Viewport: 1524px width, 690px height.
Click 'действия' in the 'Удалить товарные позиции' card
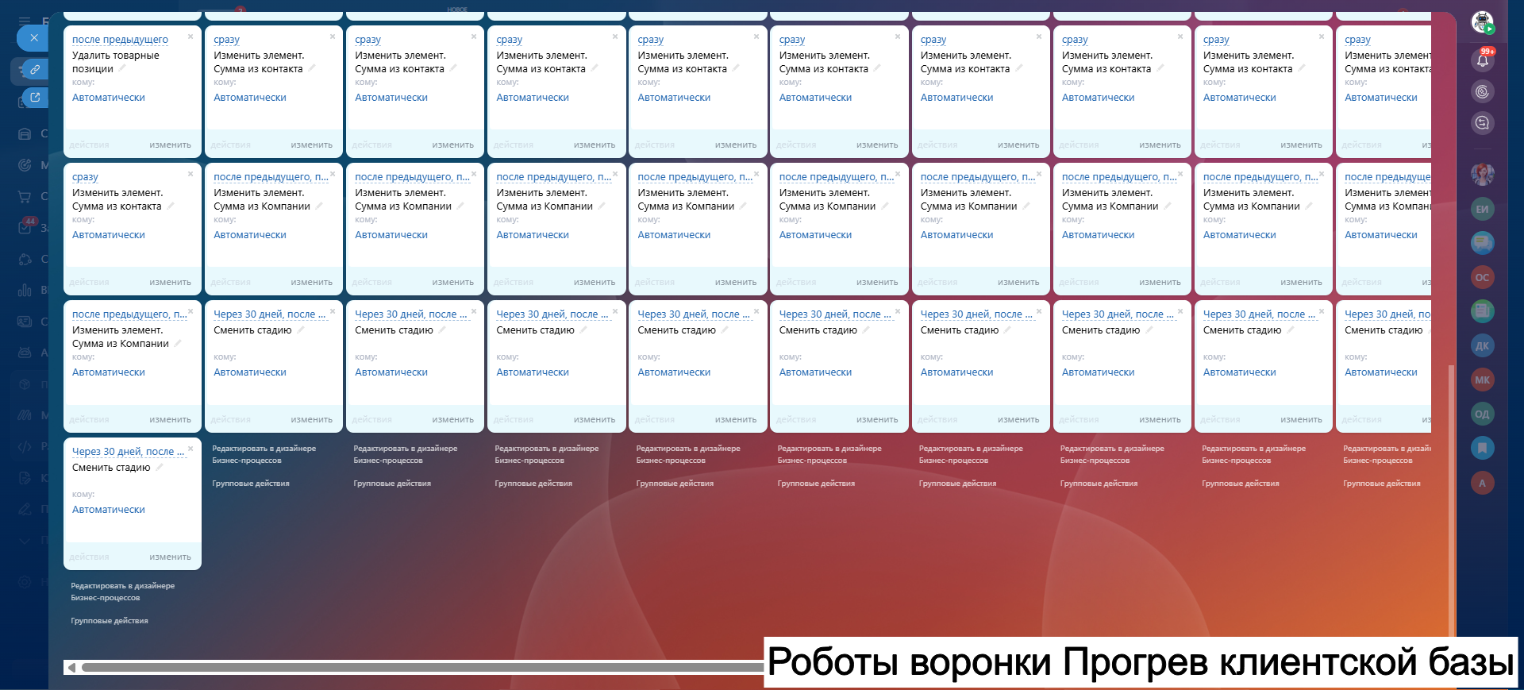89,145
